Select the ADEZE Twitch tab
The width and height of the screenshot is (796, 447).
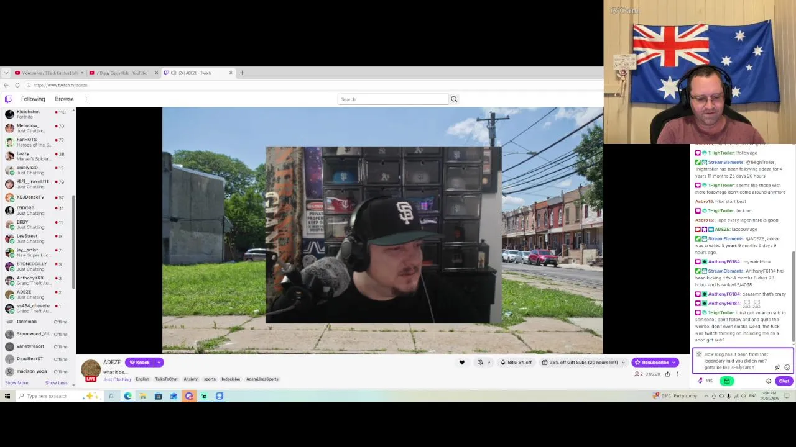[x=198, y=73]
